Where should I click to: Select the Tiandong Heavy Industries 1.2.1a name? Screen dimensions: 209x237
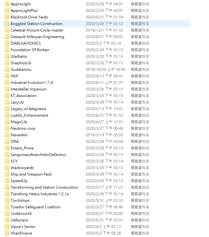(x=39, y=194)
